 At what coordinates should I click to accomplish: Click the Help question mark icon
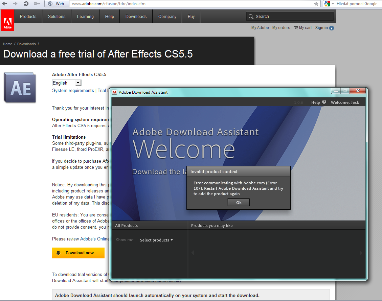click(324, 102)
